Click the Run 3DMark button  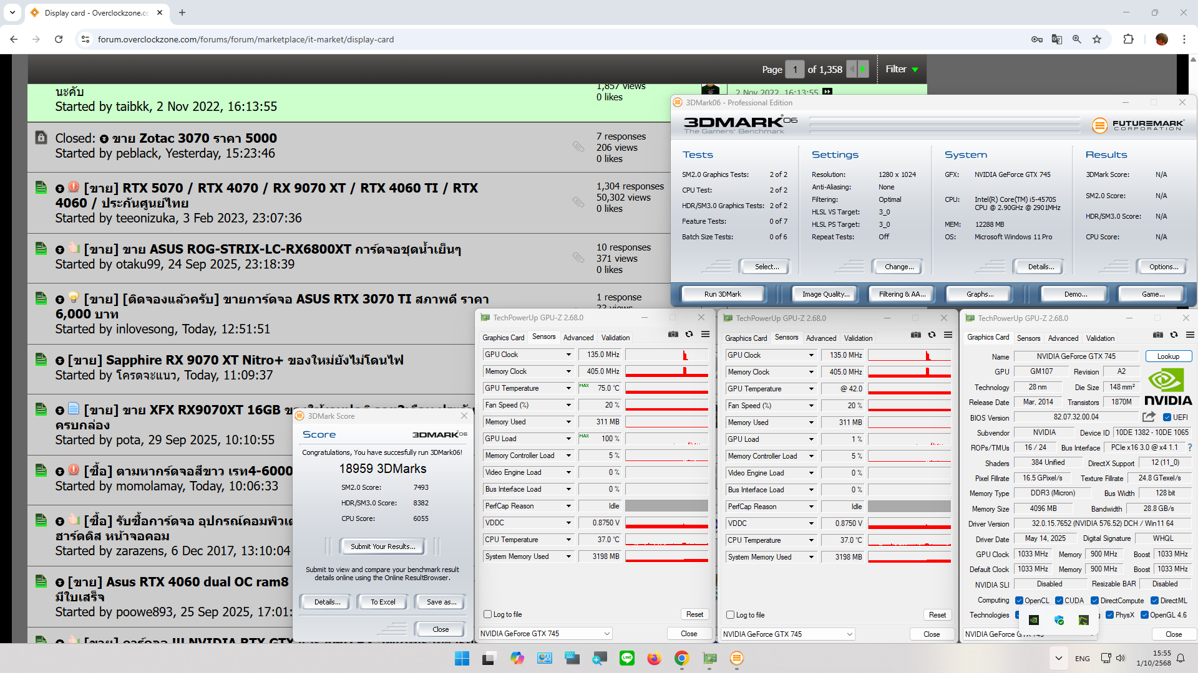pos(723,294)
